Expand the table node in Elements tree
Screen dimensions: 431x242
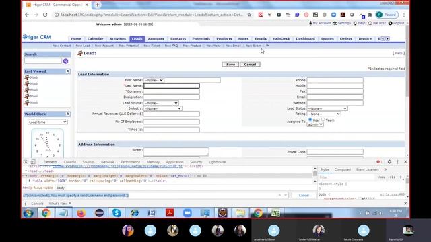pyautogui.click(x=30, y=181)
